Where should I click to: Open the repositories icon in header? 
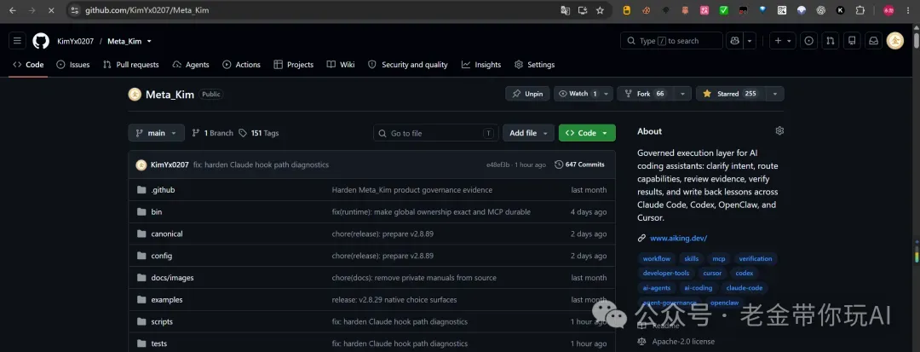(852, 41)
